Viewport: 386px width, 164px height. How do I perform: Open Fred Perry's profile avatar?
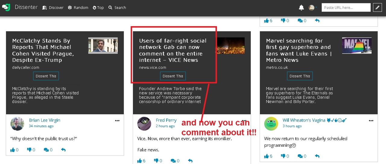[x=144, y=123]
